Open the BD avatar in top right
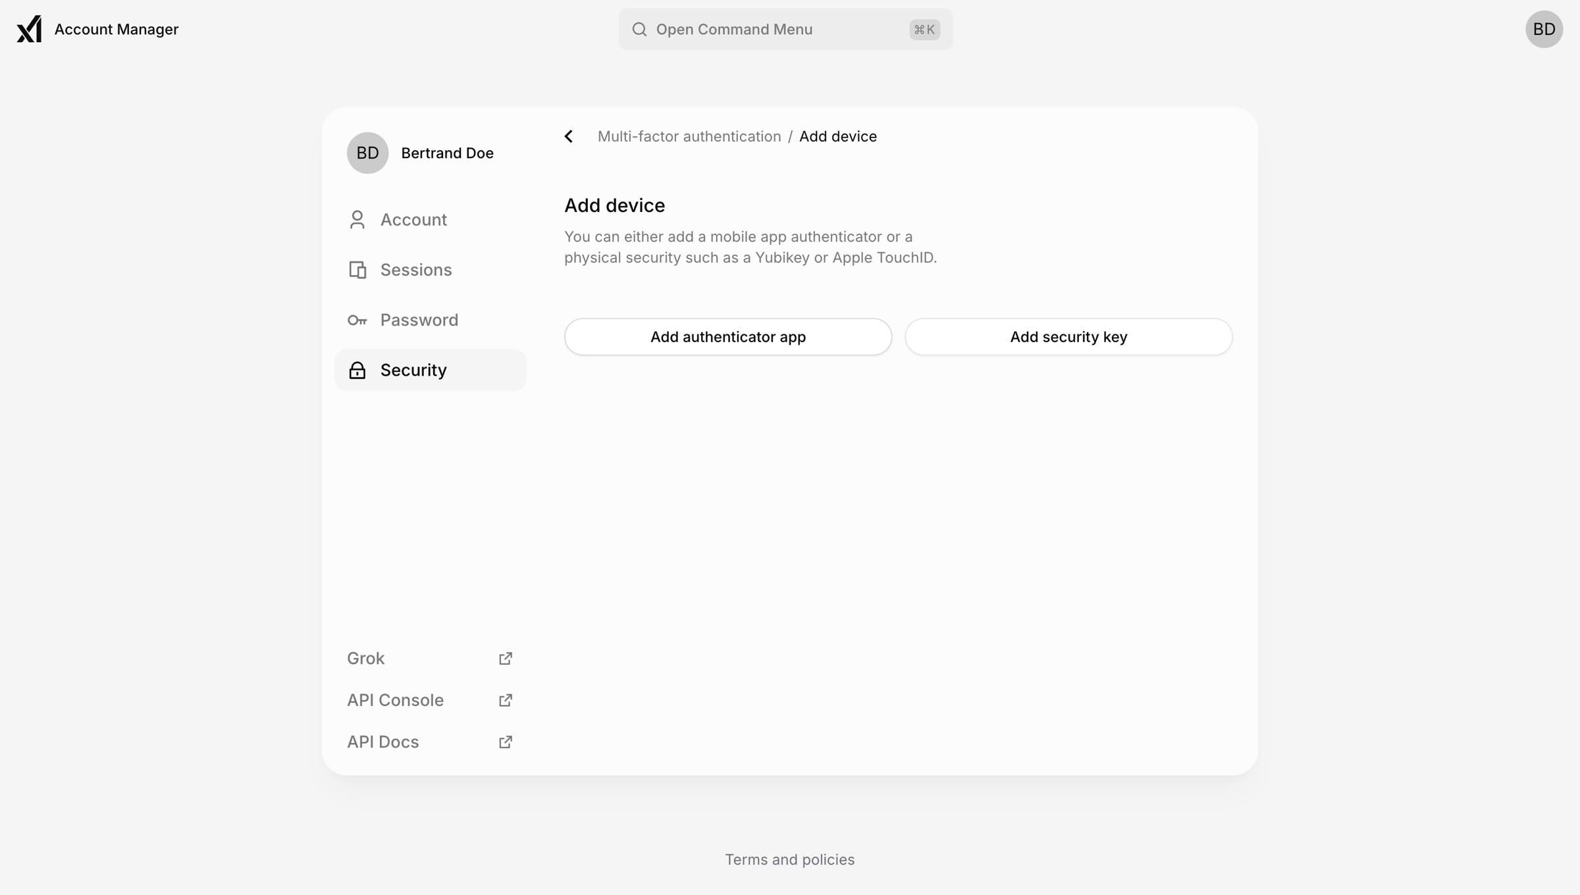 coord(1544,29)
